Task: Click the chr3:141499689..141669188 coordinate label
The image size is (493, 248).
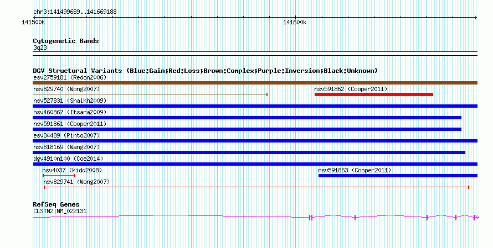Action: 75,12
